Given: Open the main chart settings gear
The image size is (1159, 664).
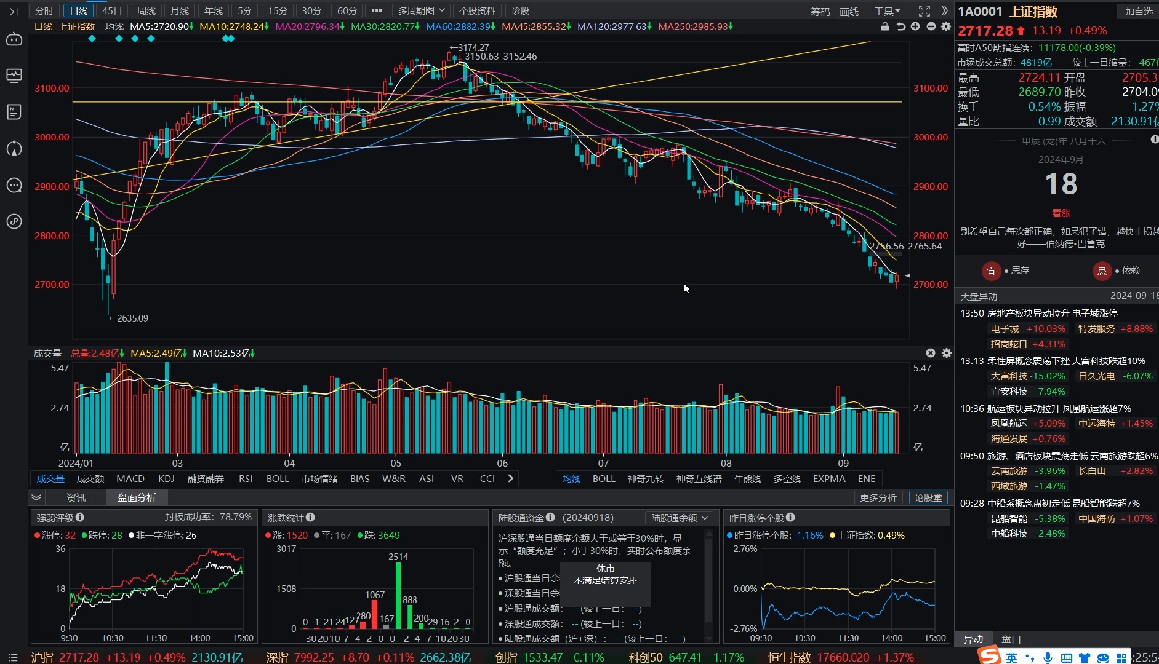Looking at the screenshot, I should 946,26.
